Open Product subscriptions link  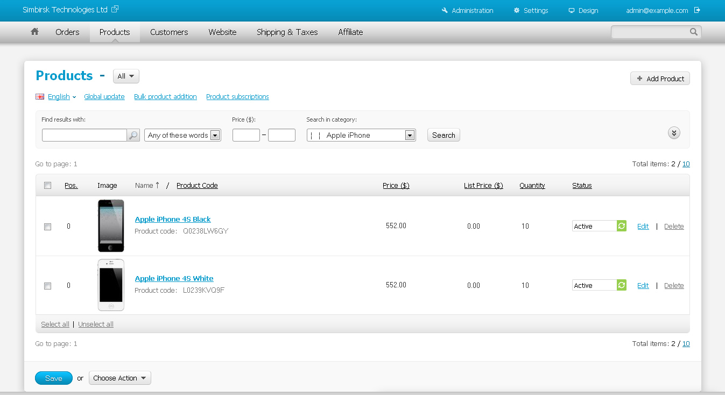(x=237, y=97)
